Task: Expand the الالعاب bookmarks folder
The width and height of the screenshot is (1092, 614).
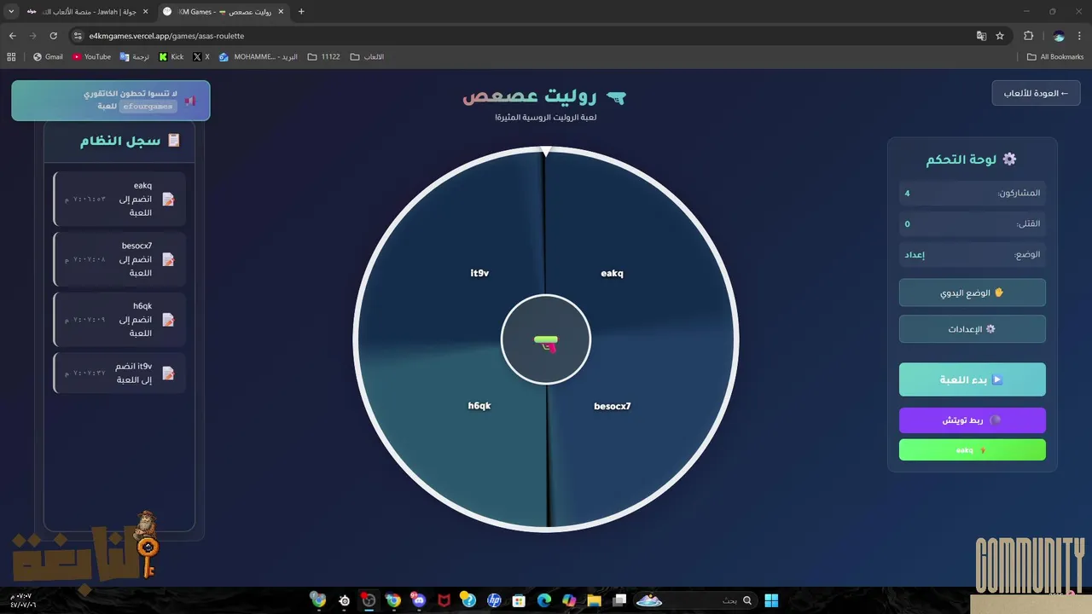Action: coord(367,57)
